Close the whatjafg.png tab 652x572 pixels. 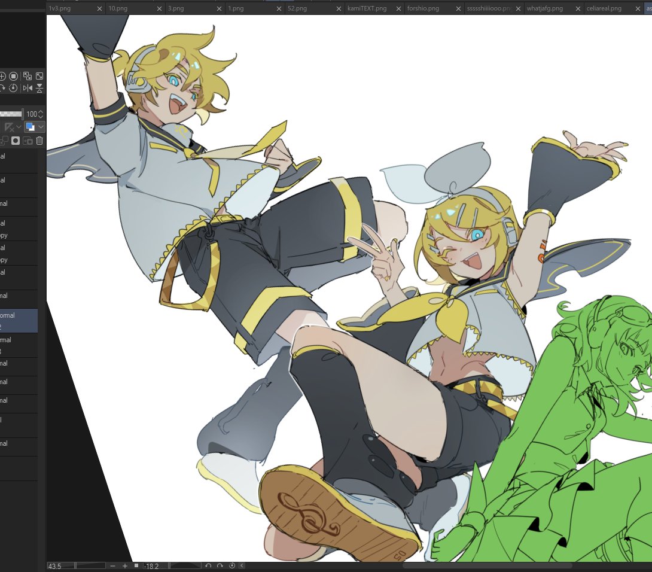coord(578,9)
